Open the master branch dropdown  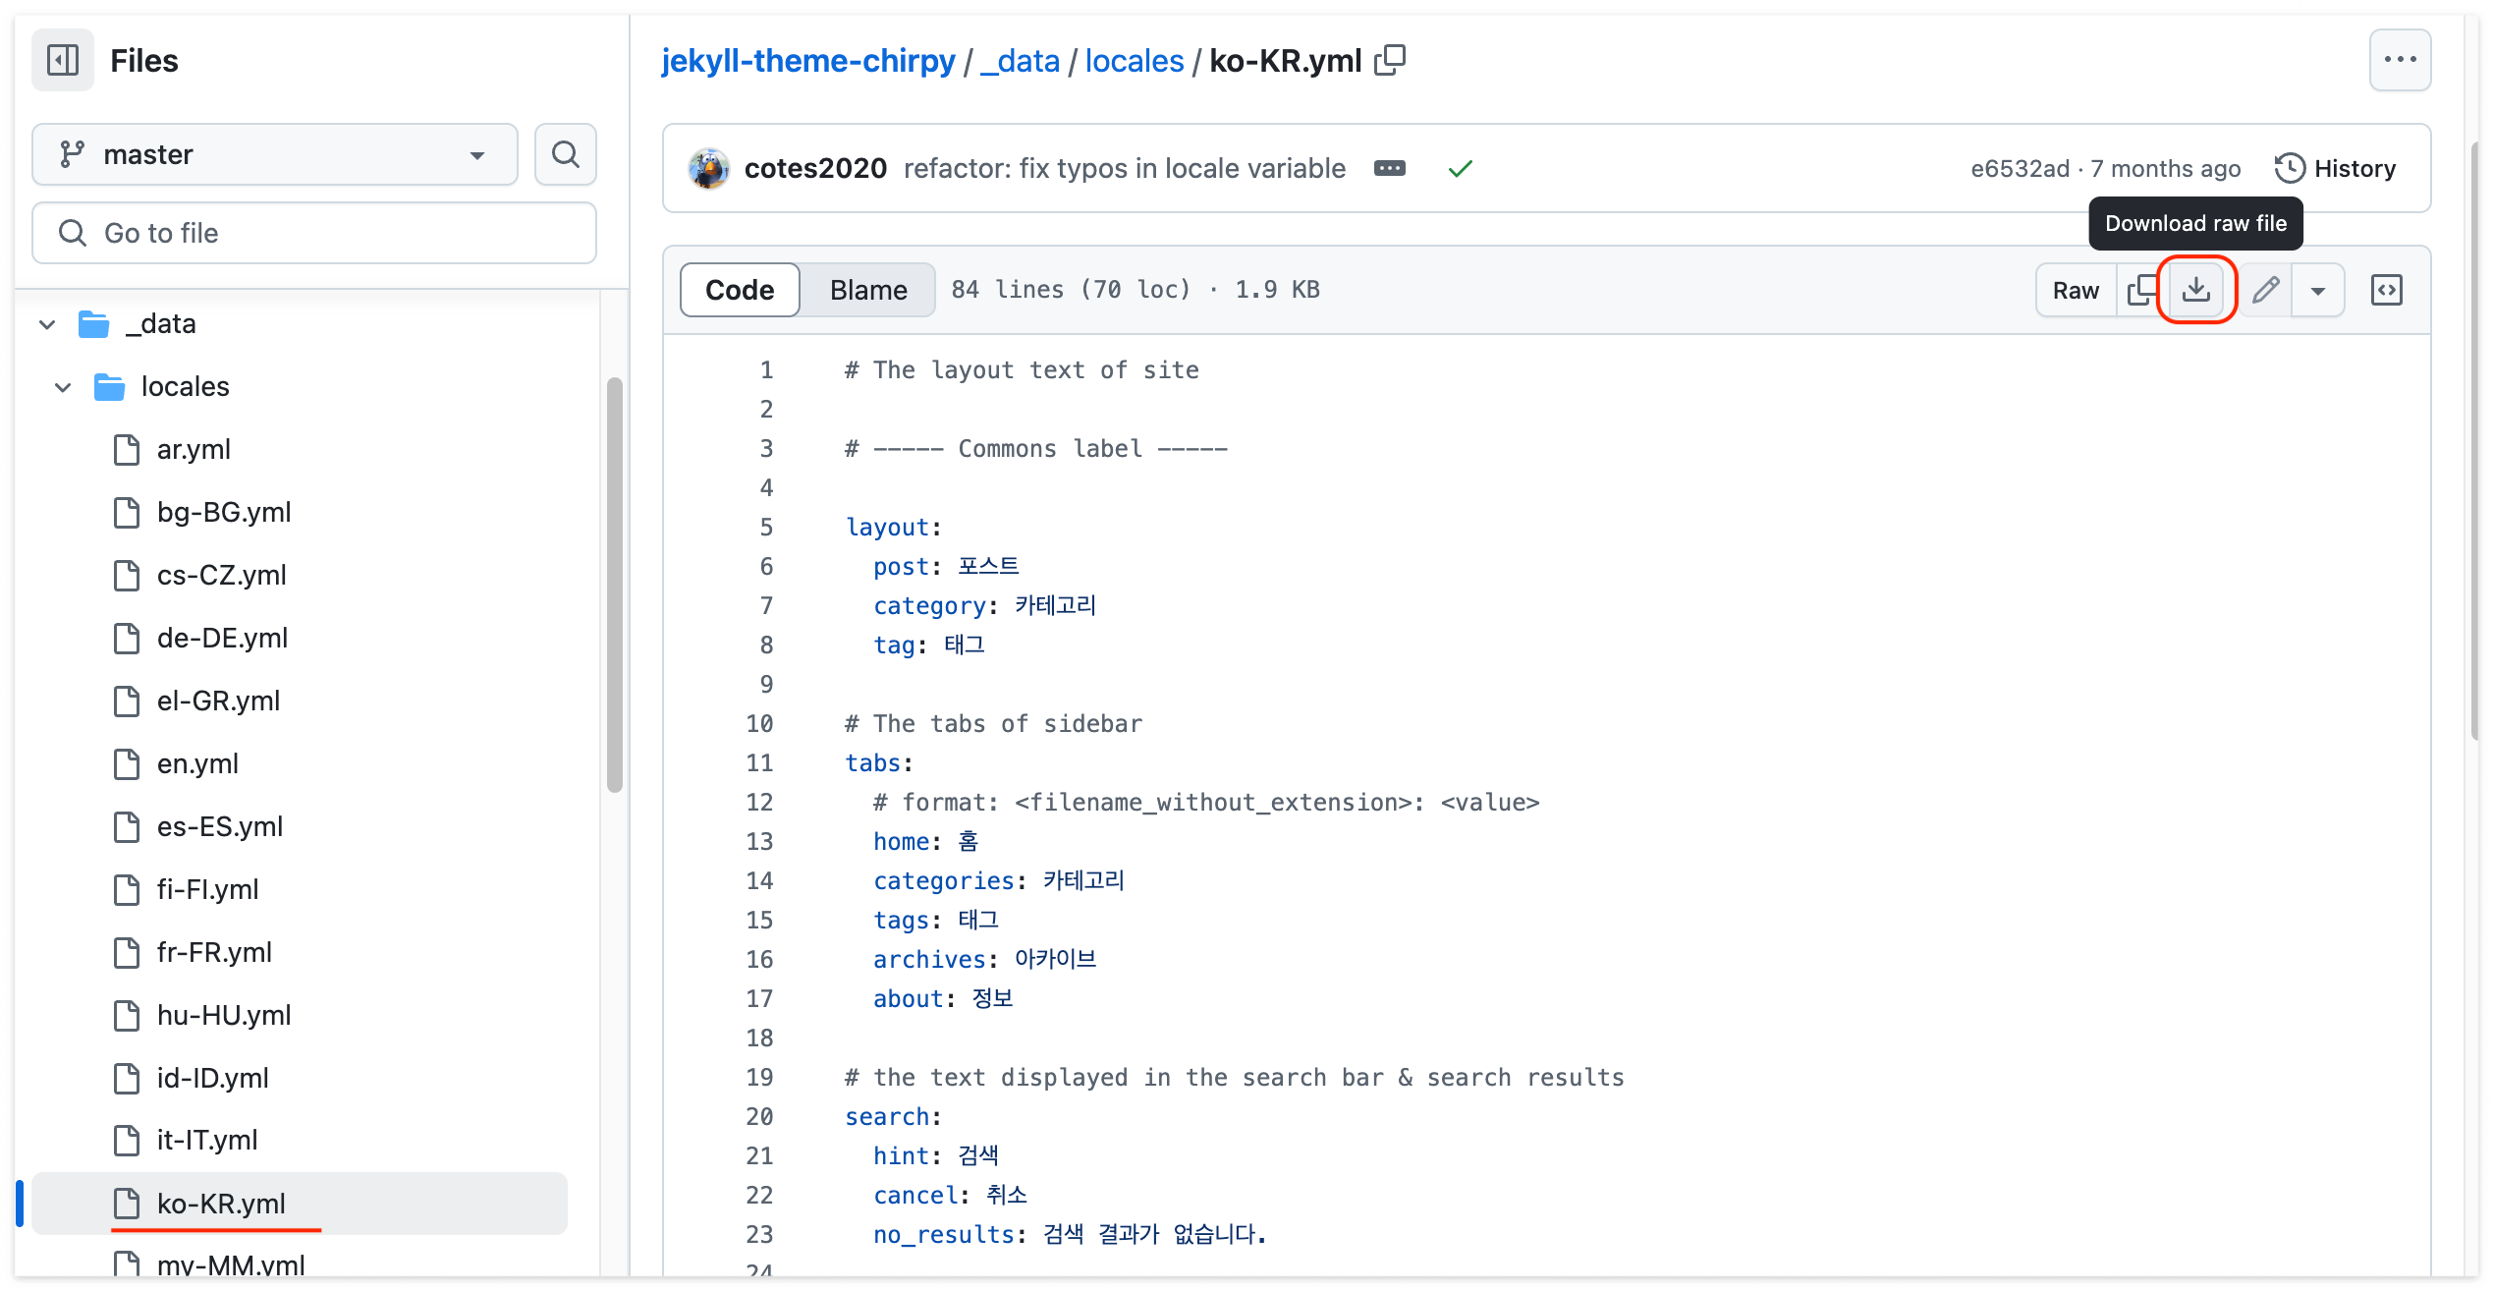[x=274, y=154]
